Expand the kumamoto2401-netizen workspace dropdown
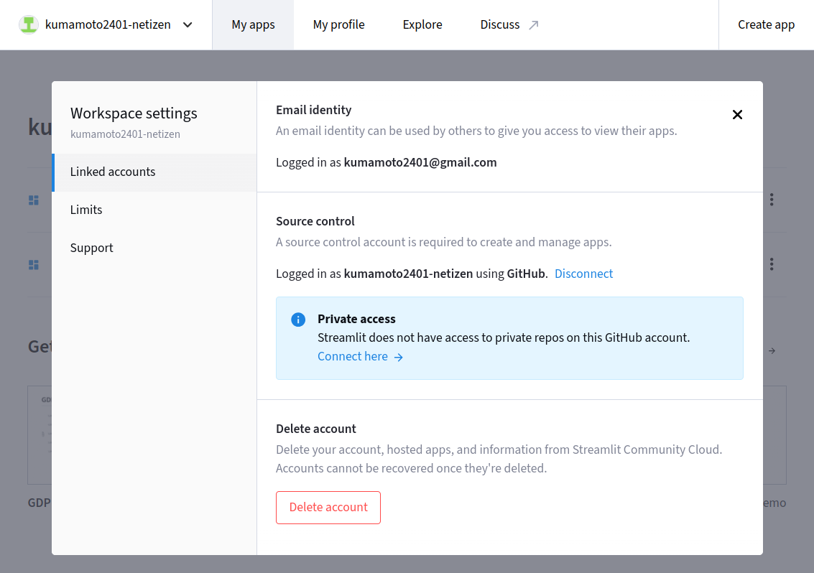 (188, 25)
